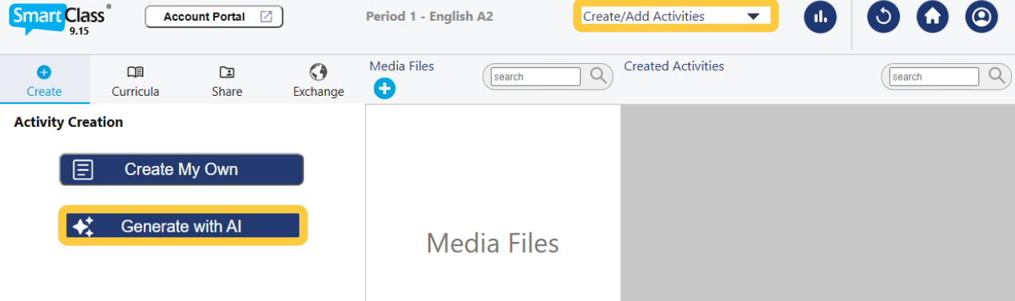
Task: Switch to the Share tab
Action: (227, 81)
